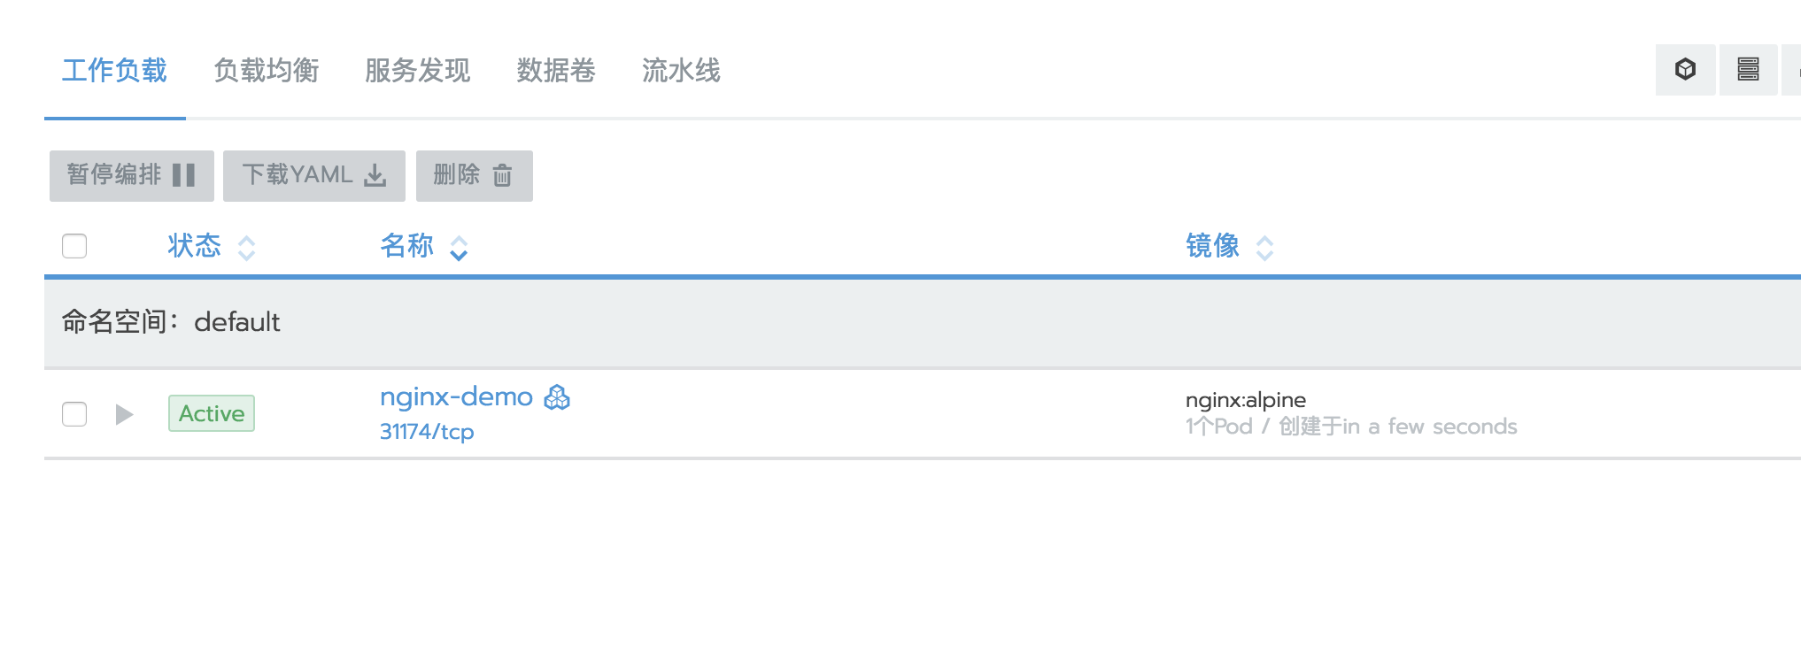This screenshot has width=1801, height=646.
Task: Open the nginx-demo workload link
Action: [456, 397]
